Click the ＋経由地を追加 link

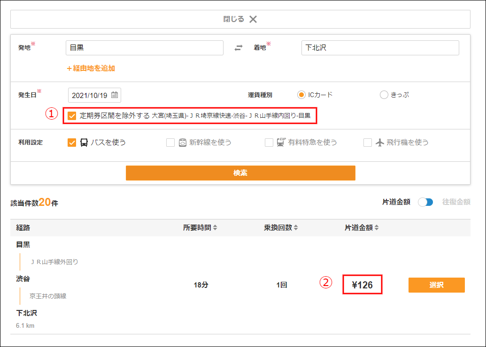pos(91,68)
